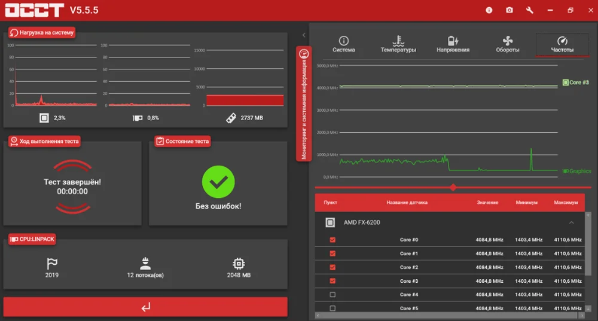The image size is (598, 321).
Task: Click the Тест завершён! text
Action: click(72, 182)
